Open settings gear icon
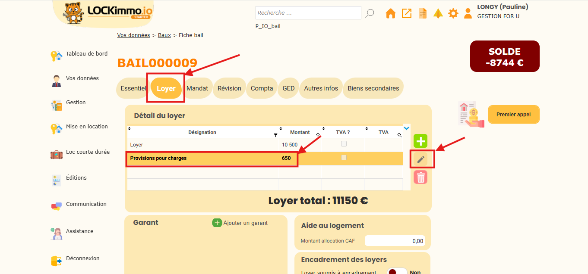Viewport: 588px width, 274px height. tap(453, 13)
